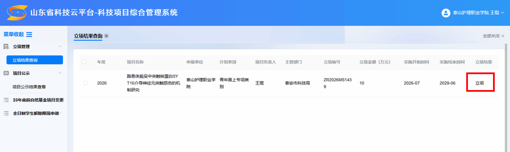Click the 王琨 cell in the table row
Screen dimensions: 510x152
point(259,83)
